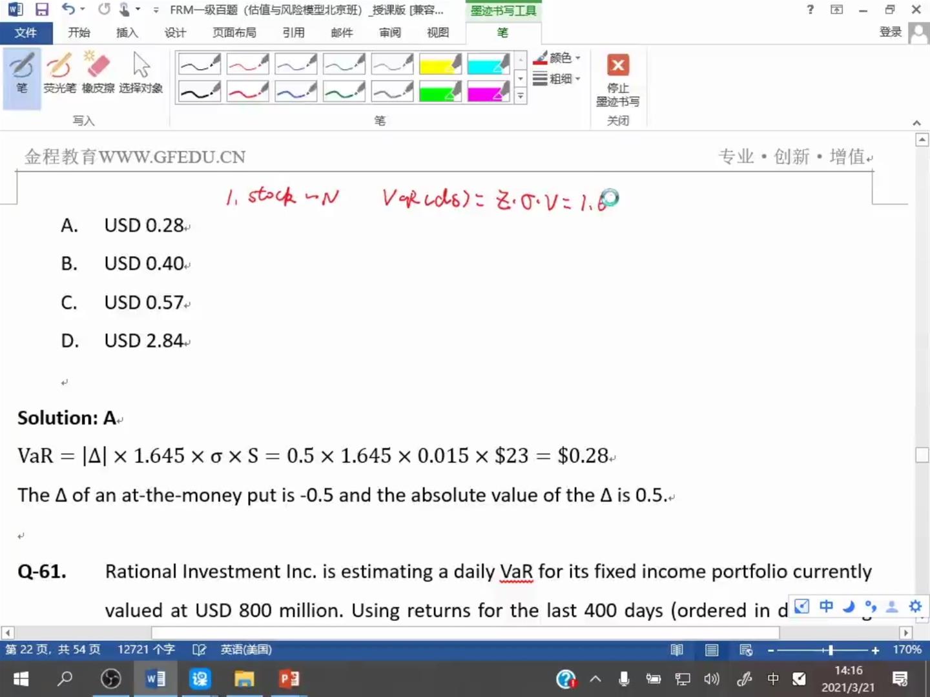Click the 170% zoom level button
The image size is (930, 697).
tap(907, 650)
